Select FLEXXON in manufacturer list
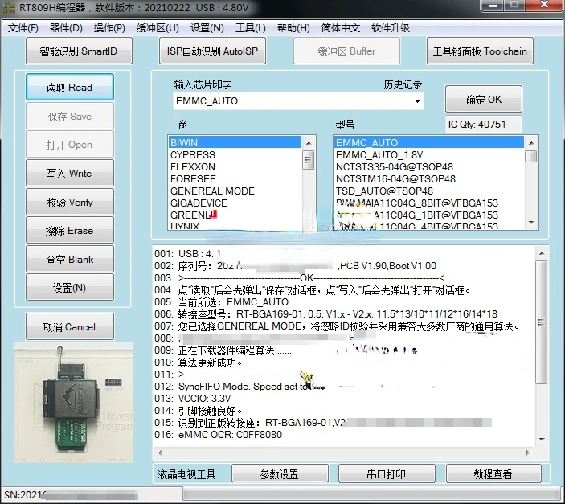565x504 pixels. click(235, 167)
